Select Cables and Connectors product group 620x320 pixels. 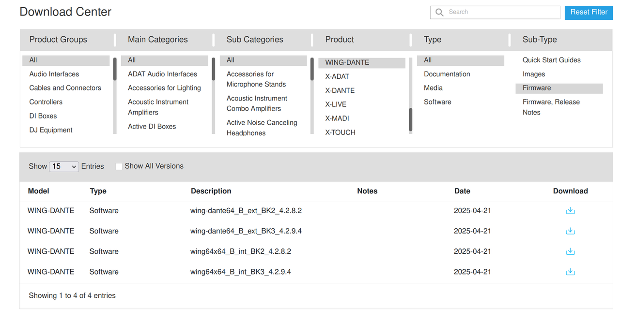point(65,88)
